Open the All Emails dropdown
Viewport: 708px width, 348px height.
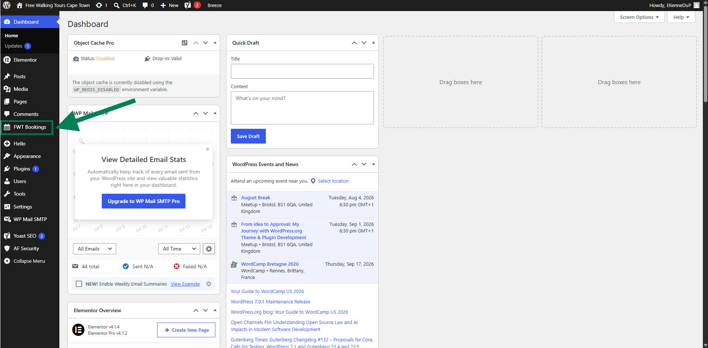click(94, 249)
